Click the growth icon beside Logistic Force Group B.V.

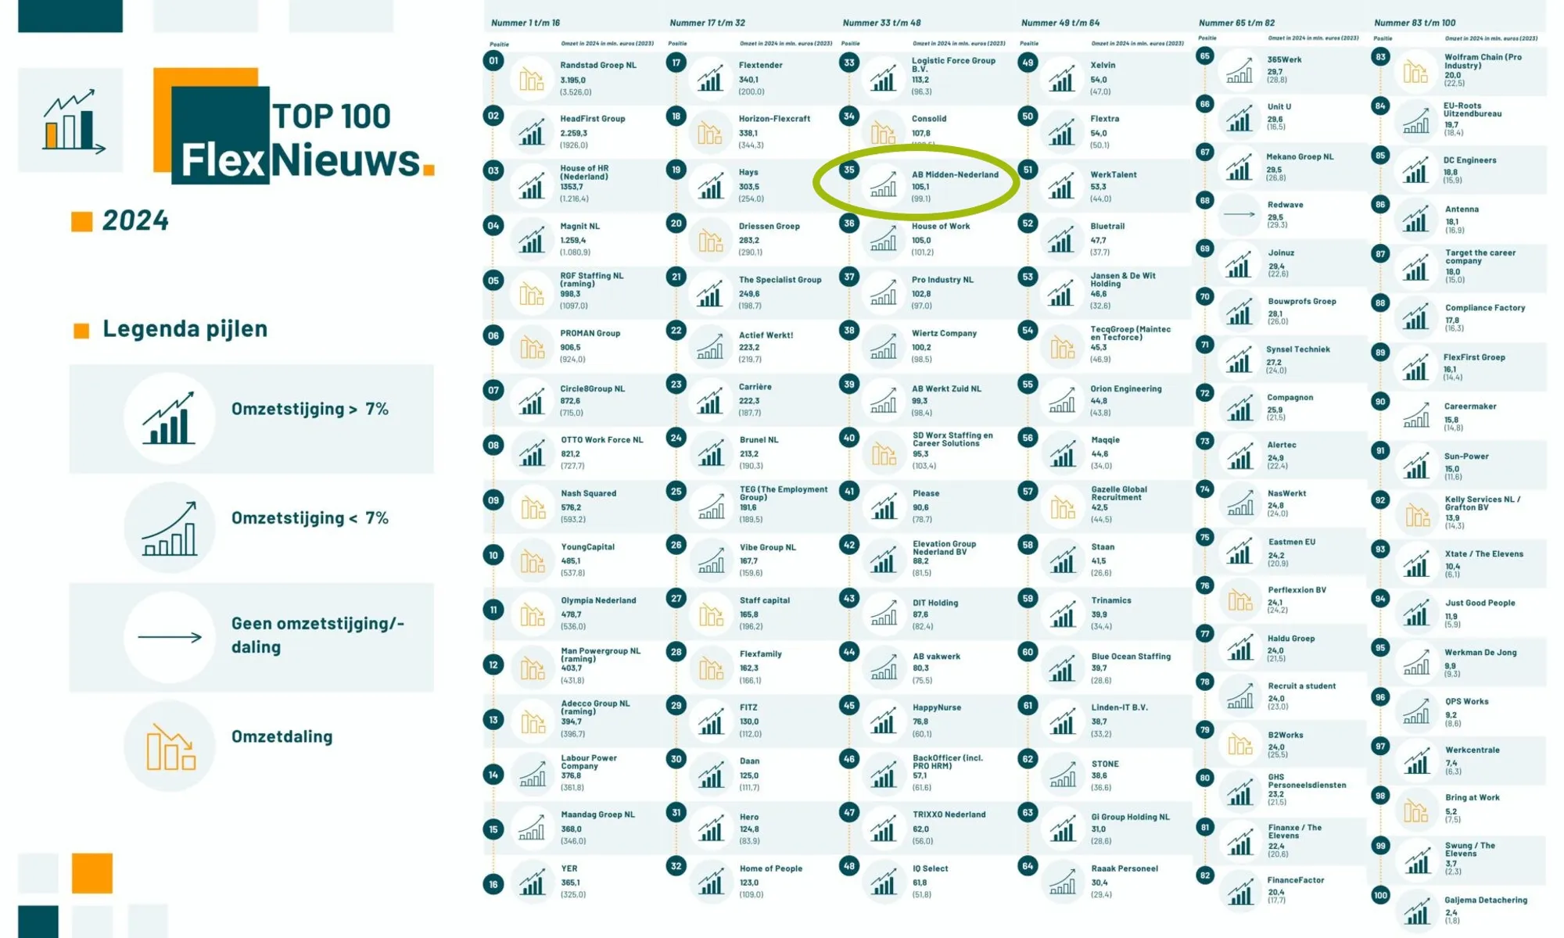[884, 78]
